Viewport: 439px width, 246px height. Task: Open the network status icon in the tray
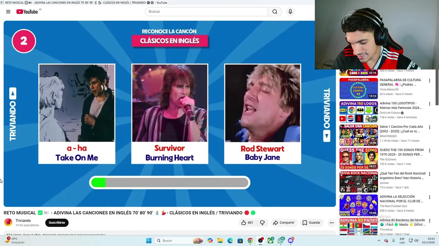411,241
